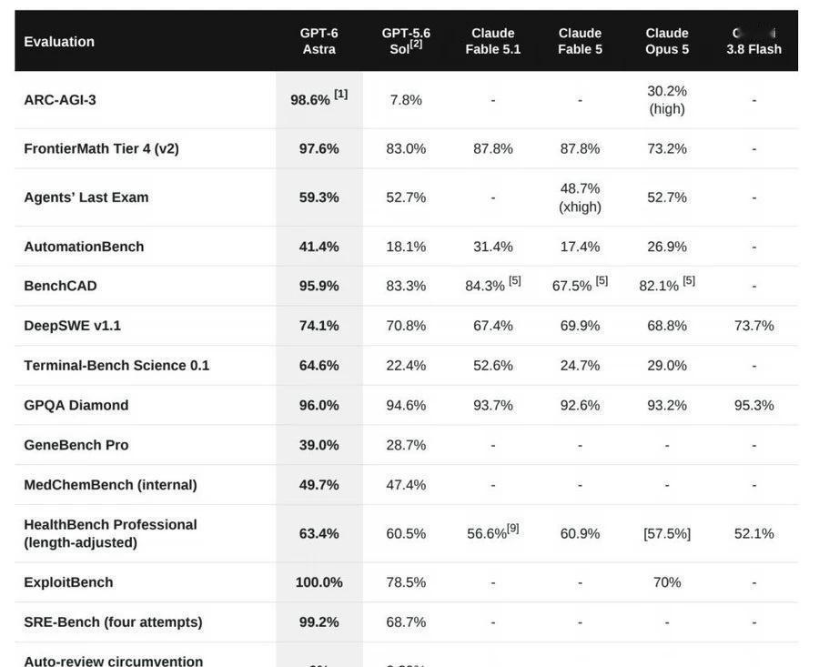Select the Claude Opus 5 column header

667,41
